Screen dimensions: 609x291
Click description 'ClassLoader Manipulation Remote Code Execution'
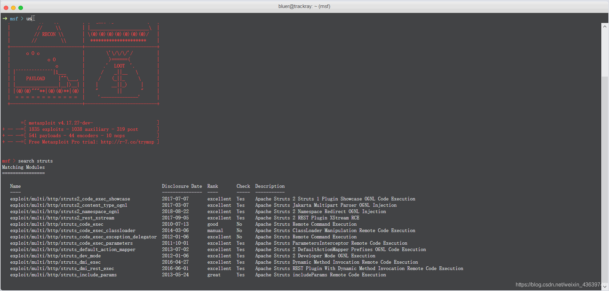pos(354,230)
